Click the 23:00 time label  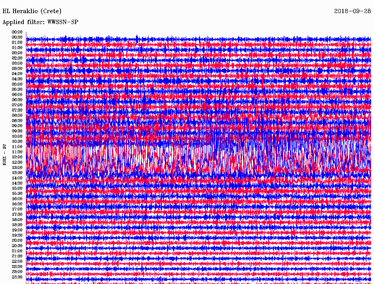tap(17, 272)
